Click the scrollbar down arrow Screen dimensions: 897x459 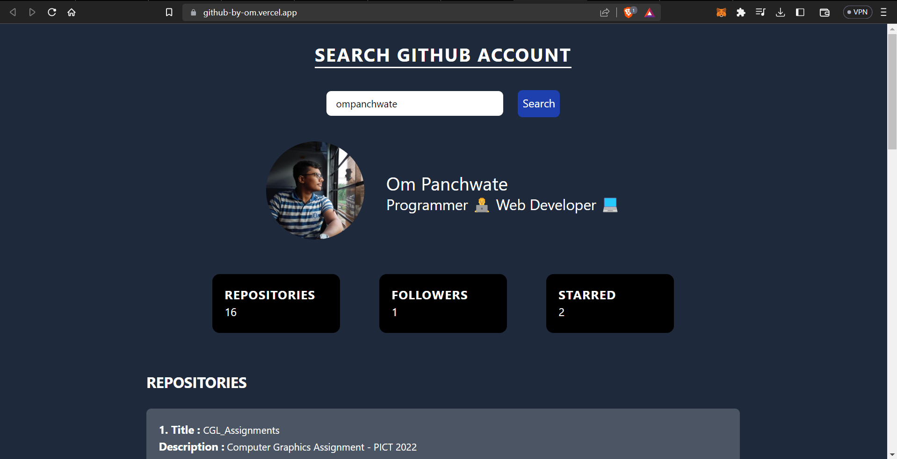pos(892,454)
